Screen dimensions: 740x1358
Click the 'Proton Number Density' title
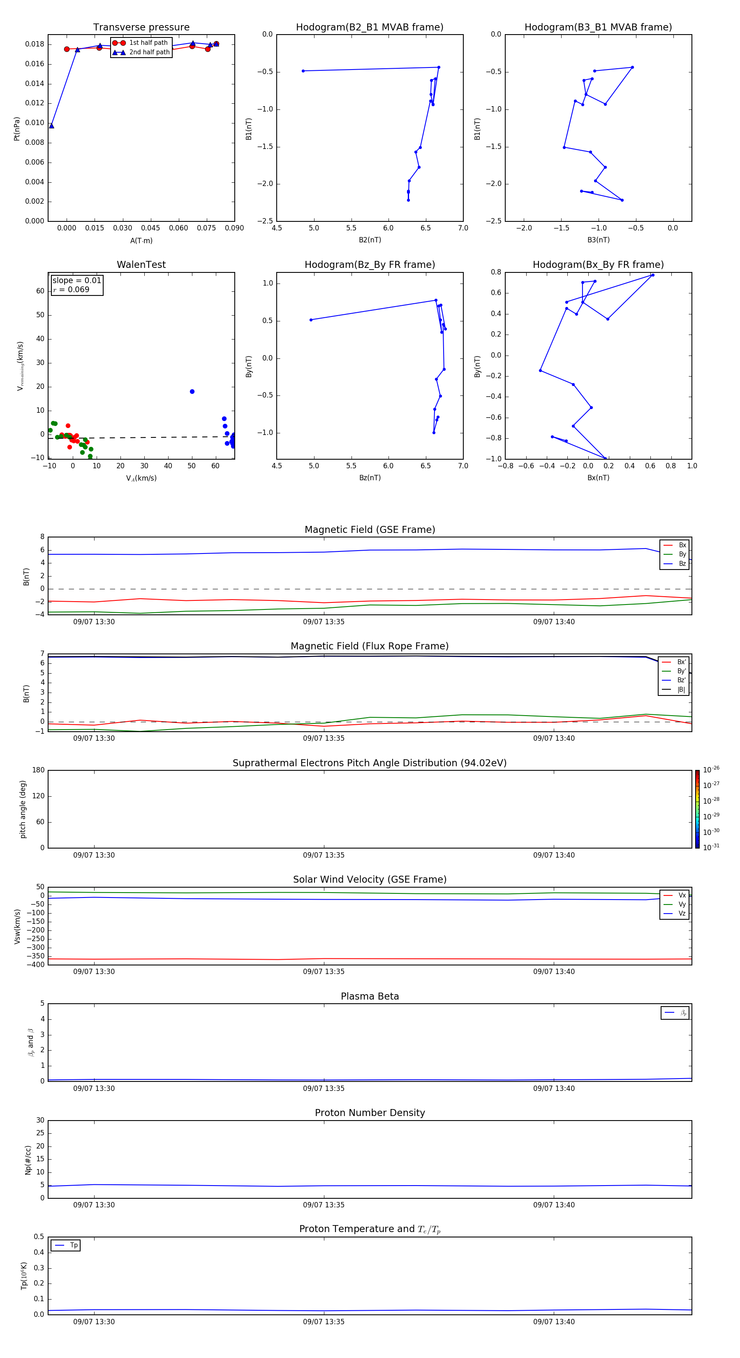tap(370, 1113)
